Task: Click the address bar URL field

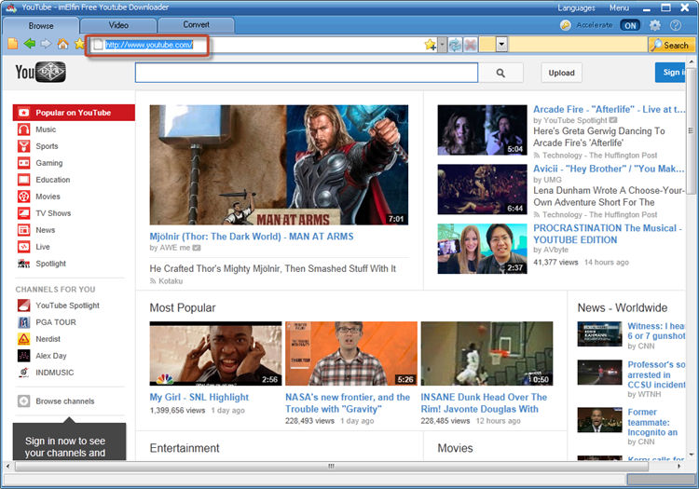Action: [x=263, y=45]
